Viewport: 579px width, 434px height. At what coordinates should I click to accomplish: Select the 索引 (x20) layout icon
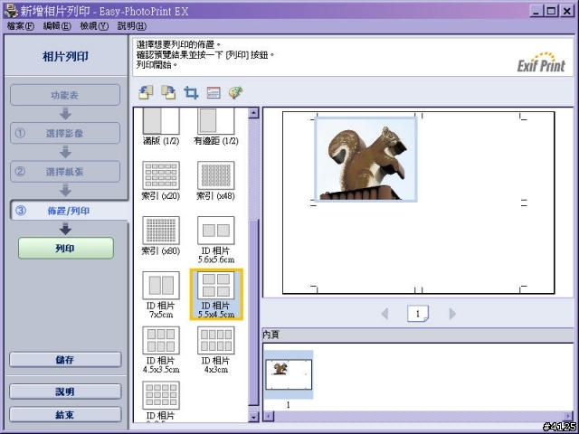click(x=161, y=175)
